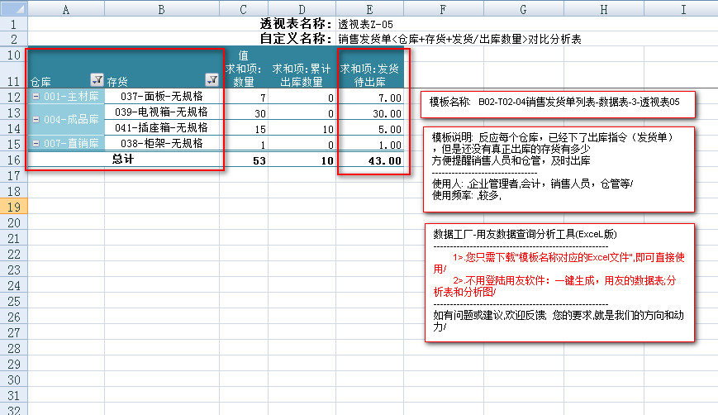This screenshot has width=718, height=415.
Task: Click the select-all corner of the sheet
Action: 13,9
